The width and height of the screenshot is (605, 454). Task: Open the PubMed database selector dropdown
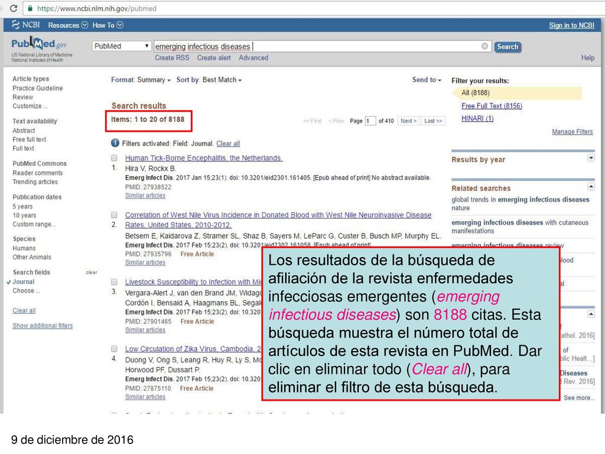click(x=121, y=46)
